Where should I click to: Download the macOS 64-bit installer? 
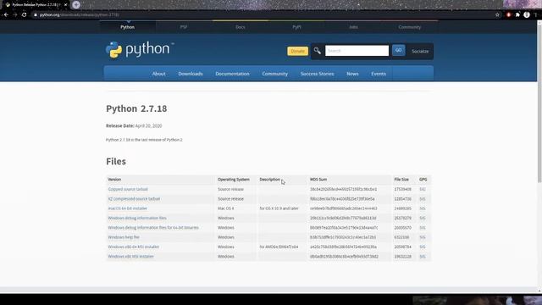pyautogui.click(x=128, y=208)
